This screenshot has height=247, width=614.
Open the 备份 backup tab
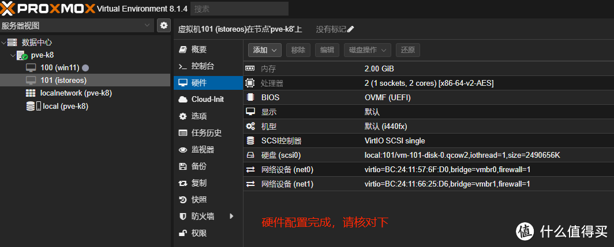(x=208, y=166)
